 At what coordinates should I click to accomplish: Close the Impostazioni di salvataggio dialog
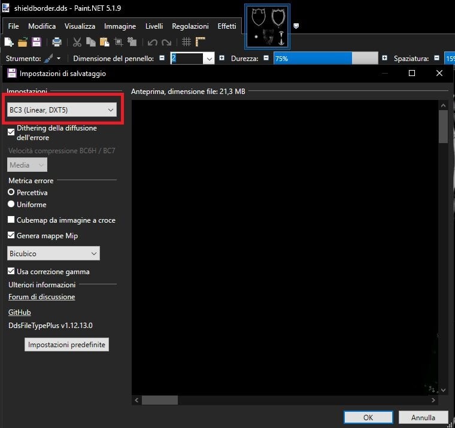[439, 73]
